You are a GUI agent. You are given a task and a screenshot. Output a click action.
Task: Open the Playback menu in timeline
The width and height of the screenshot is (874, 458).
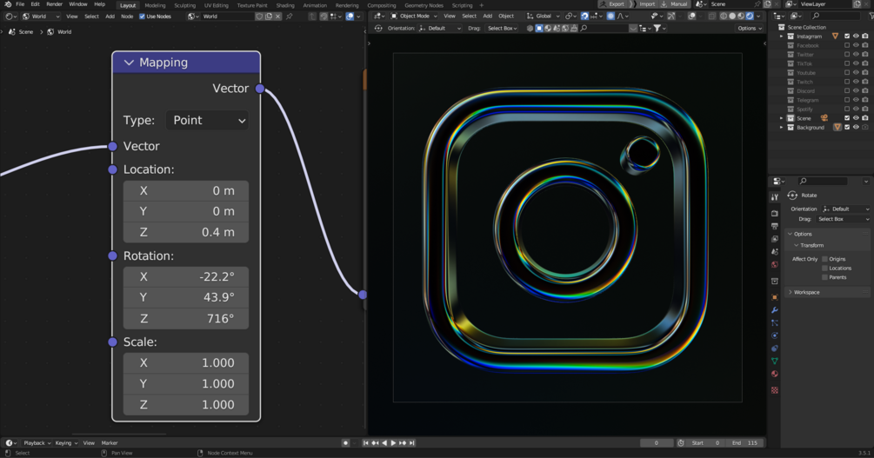[37, 443]
